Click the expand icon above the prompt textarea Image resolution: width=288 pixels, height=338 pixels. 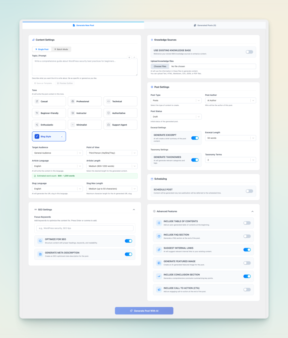point(134,57)
